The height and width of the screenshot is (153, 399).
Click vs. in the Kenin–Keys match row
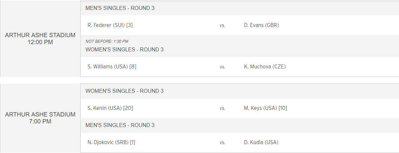pyautogui.click(x=222, y=108)
